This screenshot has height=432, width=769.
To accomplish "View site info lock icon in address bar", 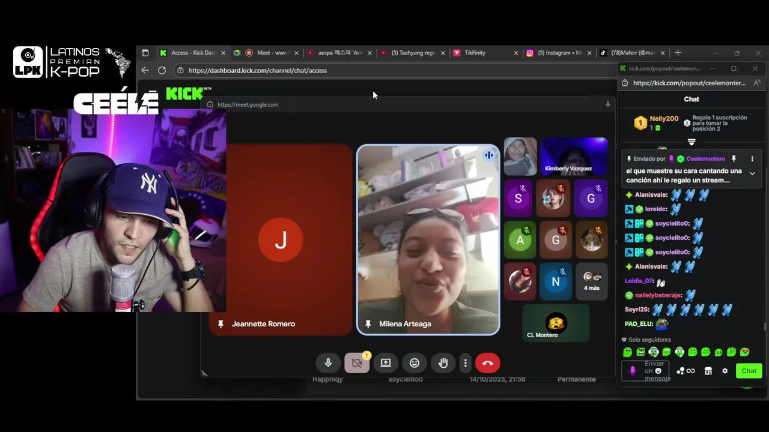I will click(180, 70).
